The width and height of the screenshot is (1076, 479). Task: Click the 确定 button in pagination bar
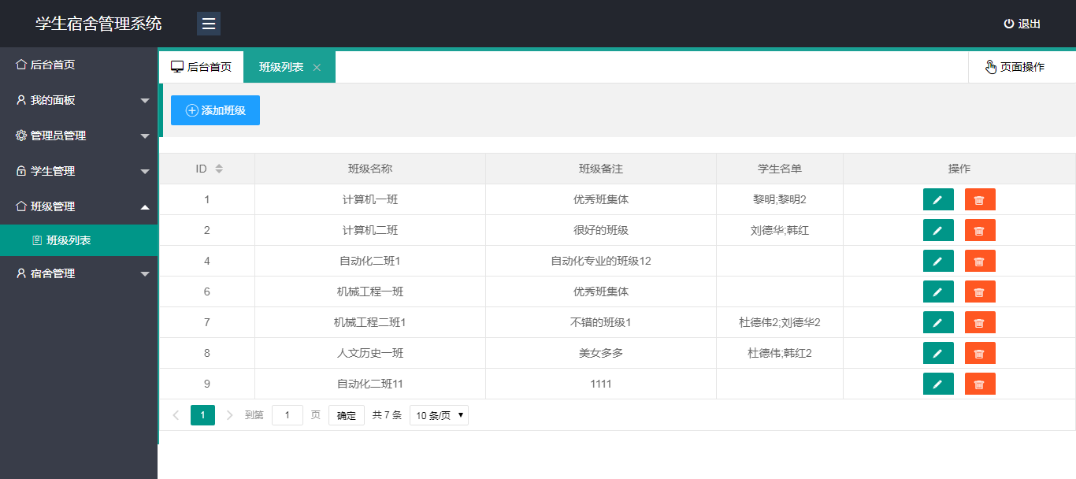click(346, 415)
